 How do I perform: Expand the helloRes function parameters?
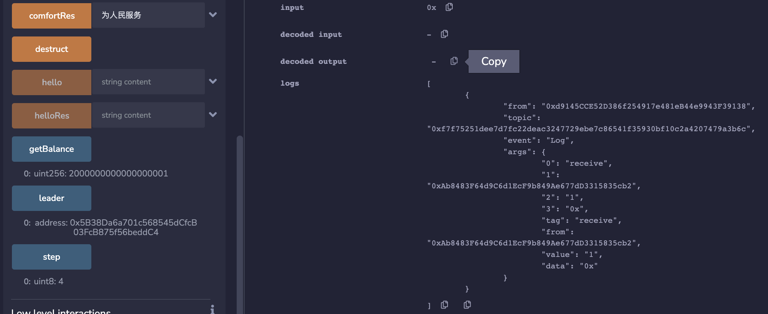tap(213, 115)
